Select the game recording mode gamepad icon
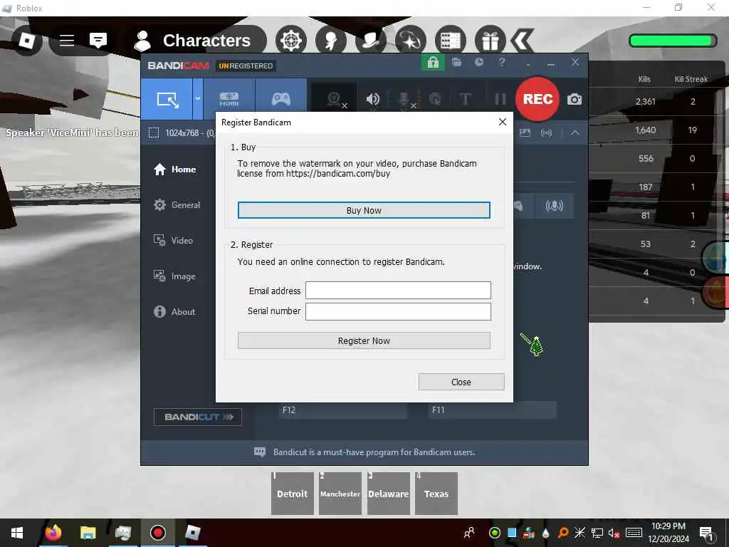Image resolution: width=729 pixels, height=547 pixels. pyautogui.click(x=280, y=99)
